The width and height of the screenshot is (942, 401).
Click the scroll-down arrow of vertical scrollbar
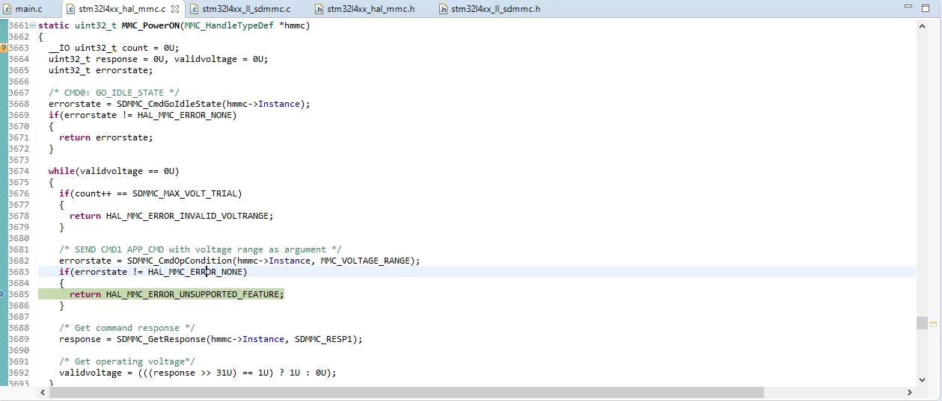click(x=922, y=380)
